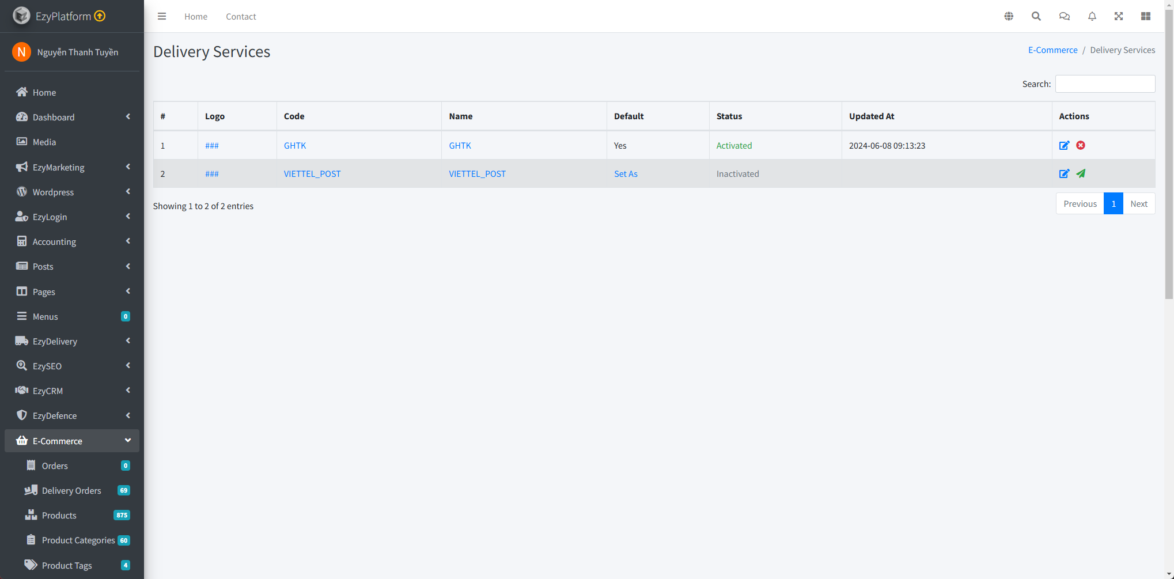The height and width of the screenshot is (579, 1174).
Task: Focus the table Search input field
Action: pyautogui.click(x=1105, y=84)
